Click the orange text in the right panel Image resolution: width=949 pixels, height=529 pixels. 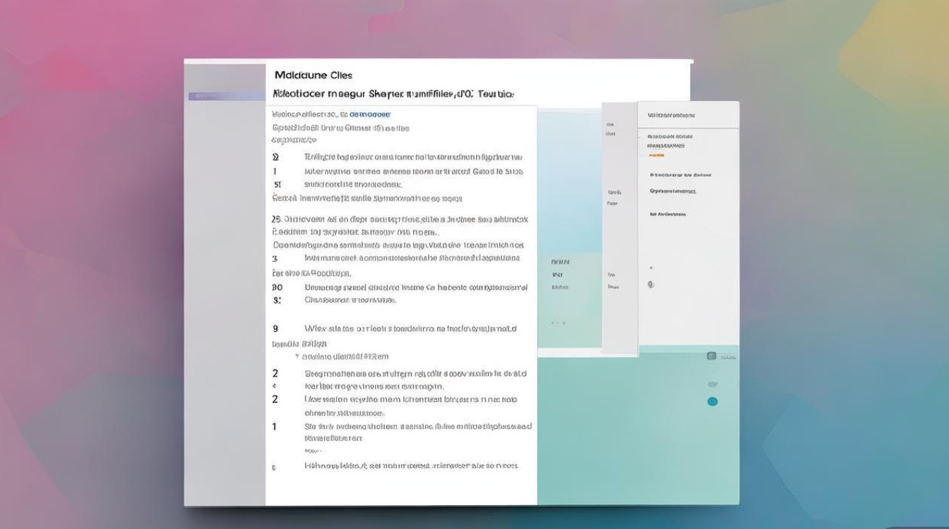655,154
